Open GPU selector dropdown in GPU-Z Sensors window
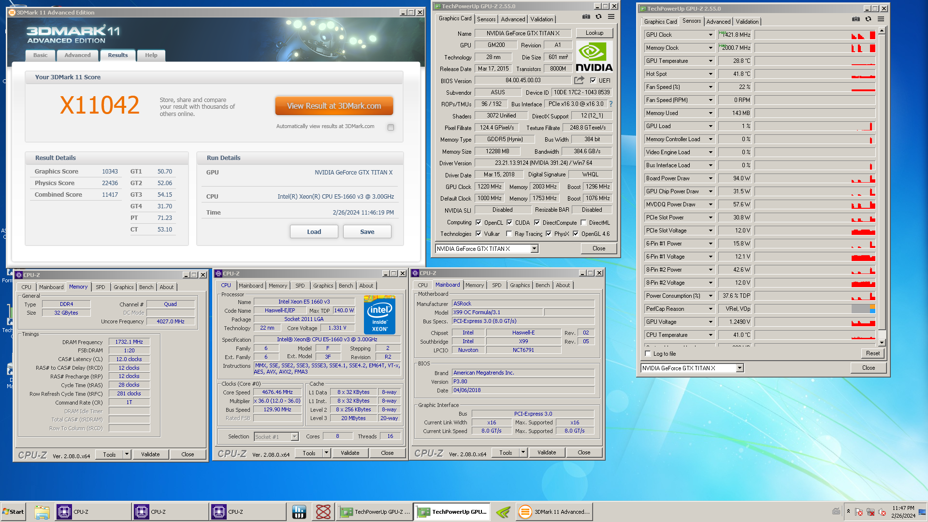Image resolution: width=928 pixels, height=522 pixels. 739,368
